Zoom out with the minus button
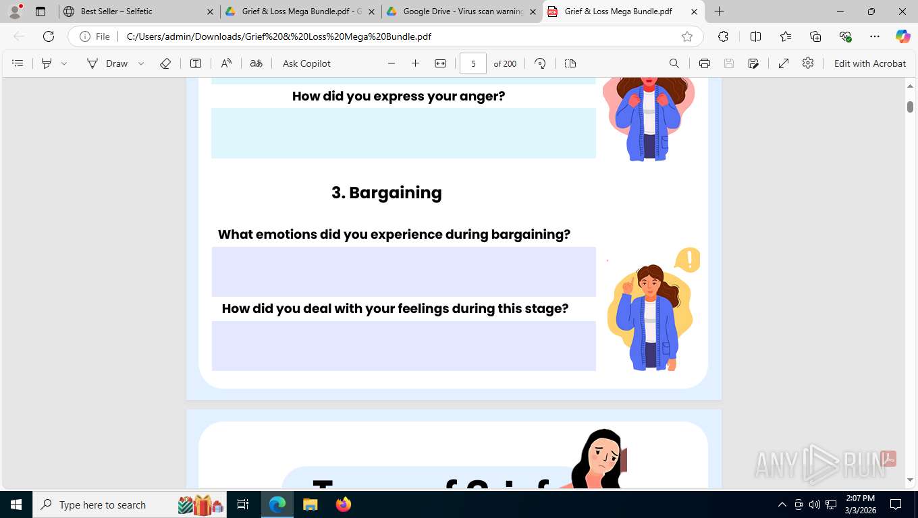The width and height of the screenshot is (918, 518). click(x=391, y=63)
